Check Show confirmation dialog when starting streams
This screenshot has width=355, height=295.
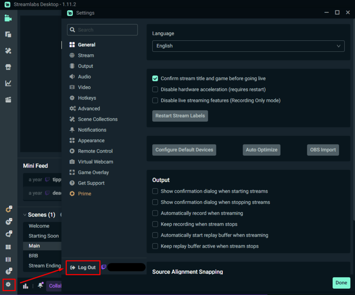[155, 191]
